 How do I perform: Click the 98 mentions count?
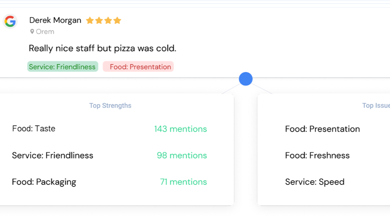click(x=182, y=155)
